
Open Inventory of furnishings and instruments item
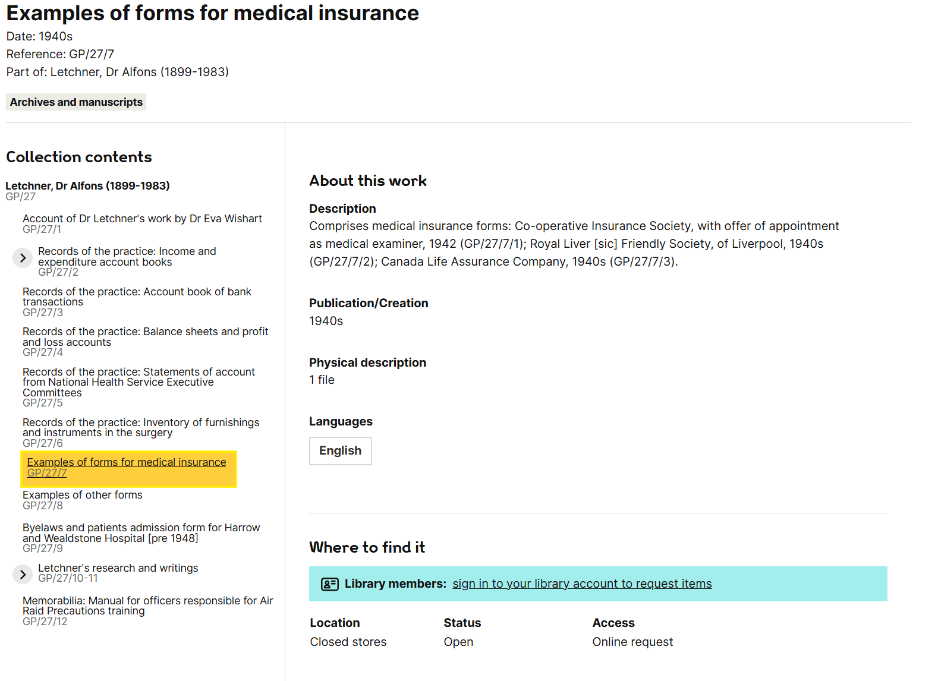(x=141, y=427)
